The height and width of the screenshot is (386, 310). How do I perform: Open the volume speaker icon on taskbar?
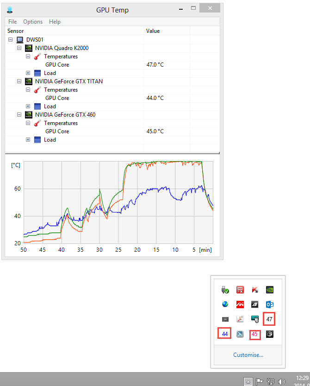tap(282, 381)
